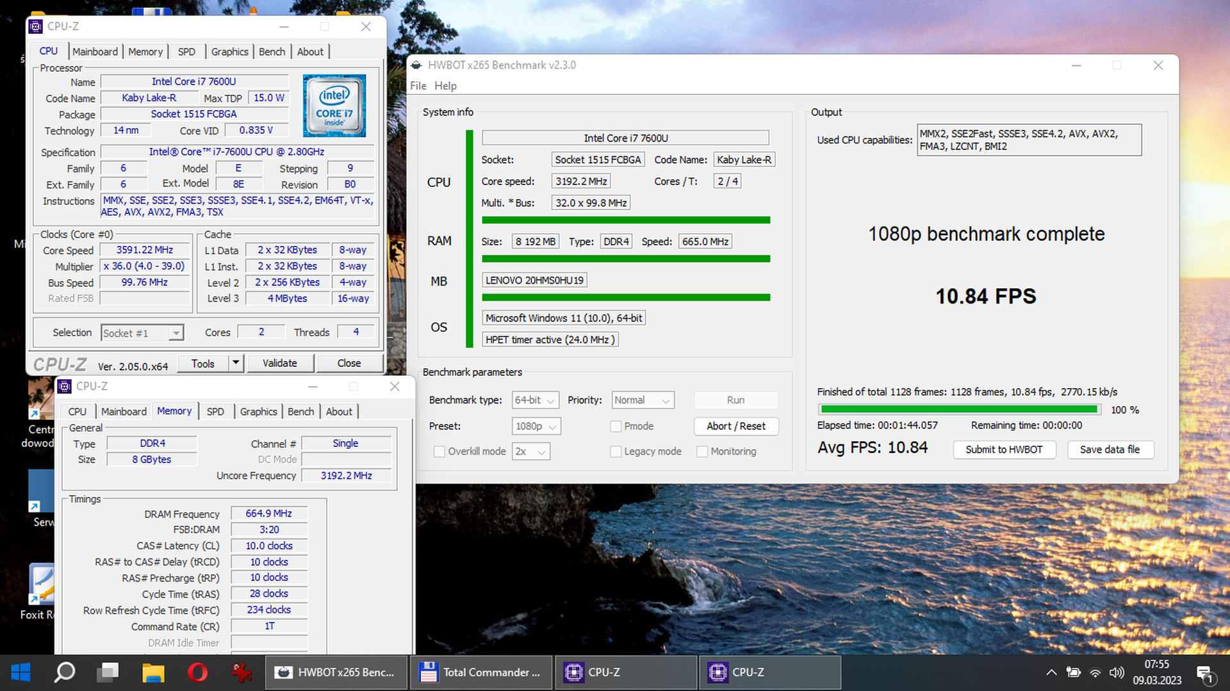
Task: Show hidden tray icons chevron
Action: pyautogui.click(x=1051, y=672)
